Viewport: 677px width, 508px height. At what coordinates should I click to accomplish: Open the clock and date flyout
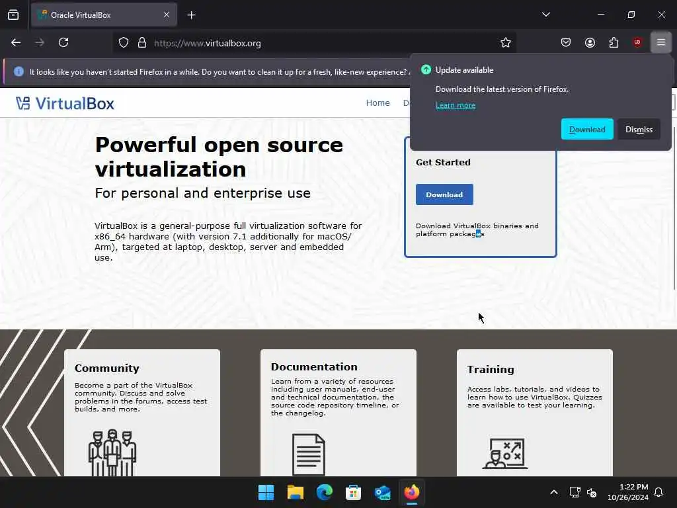[x=628, y=492]
